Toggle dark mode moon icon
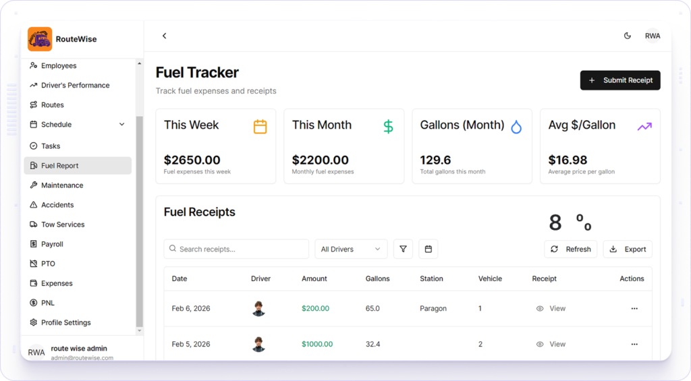Screen dimensions: 691x381 coord(627,36)
